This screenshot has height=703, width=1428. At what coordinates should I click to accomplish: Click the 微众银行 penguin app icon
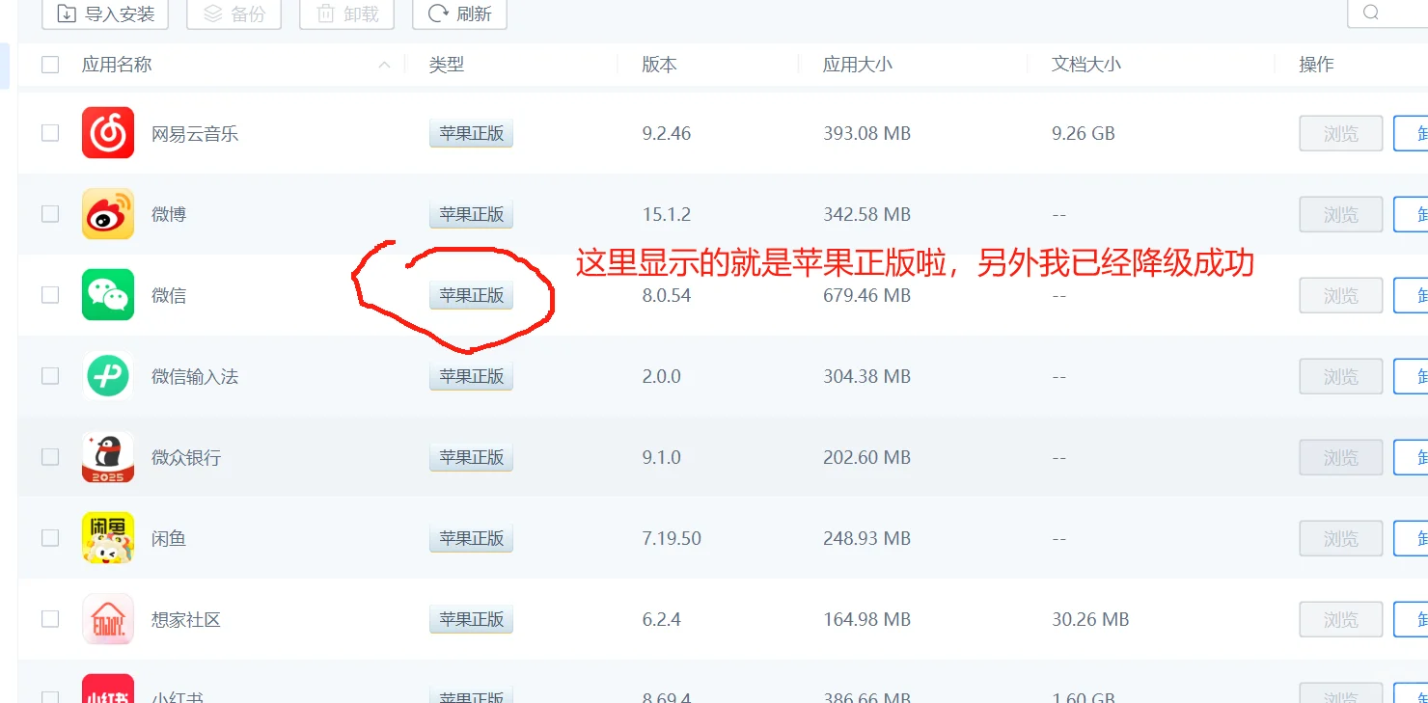[107, 456]
